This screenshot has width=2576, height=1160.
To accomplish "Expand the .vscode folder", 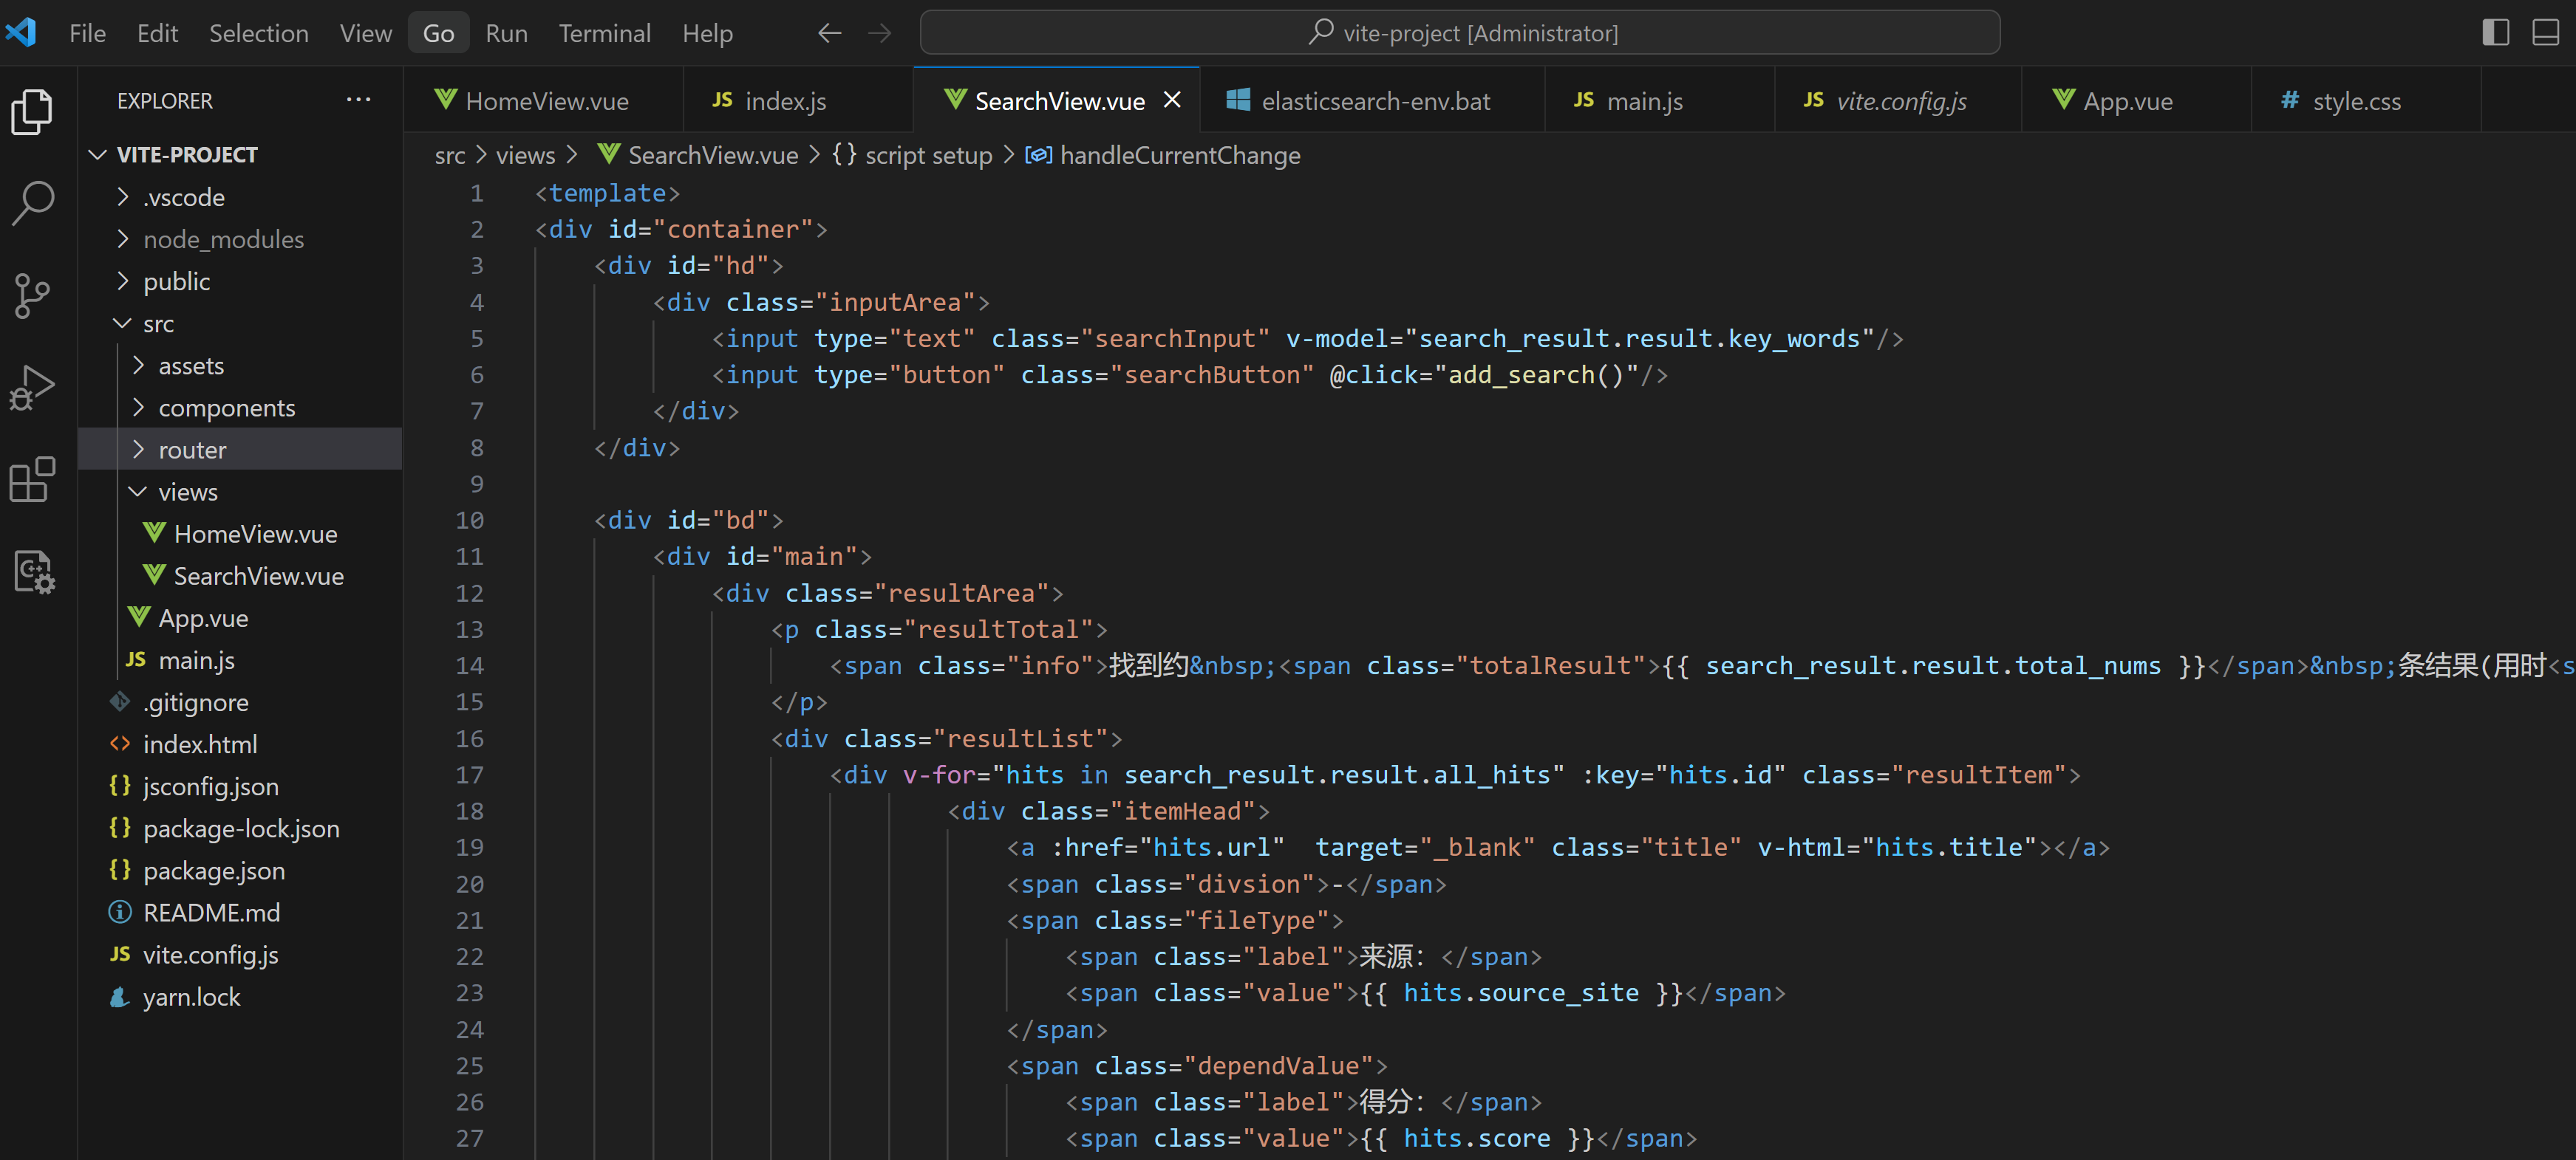I will 240,197.
